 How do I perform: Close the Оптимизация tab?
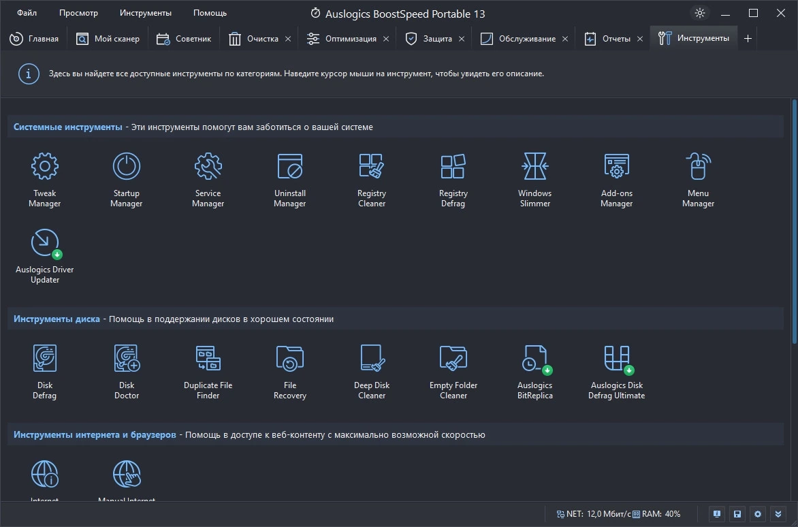pos(386,39)
